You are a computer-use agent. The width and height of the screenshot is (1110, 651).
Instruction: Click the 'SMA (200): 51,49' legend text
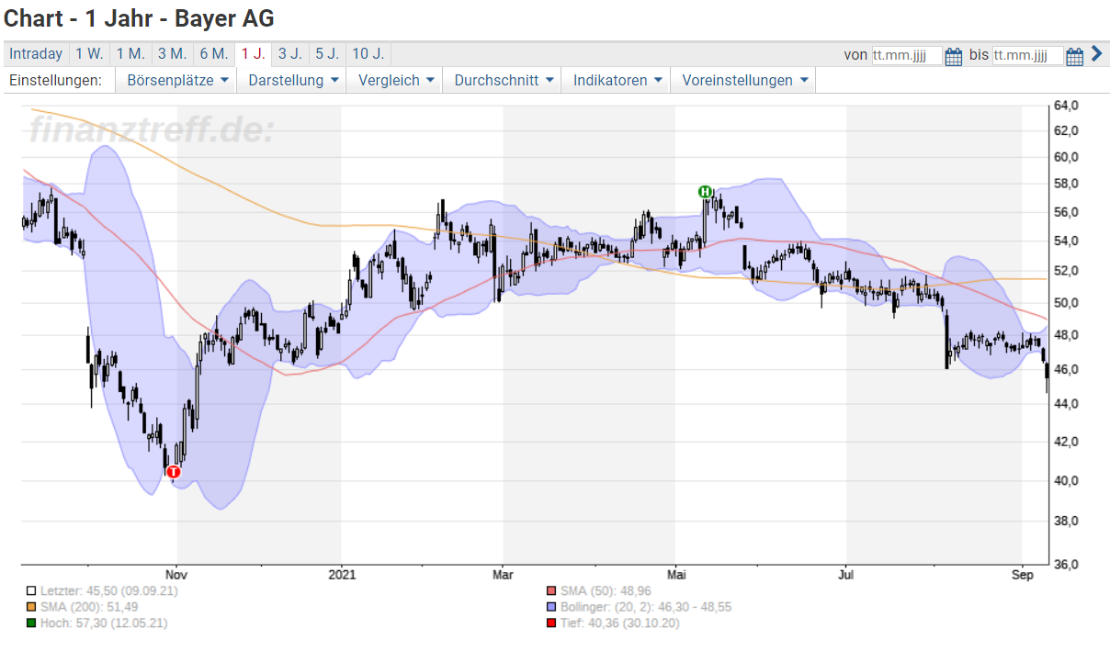click(89, 607)
